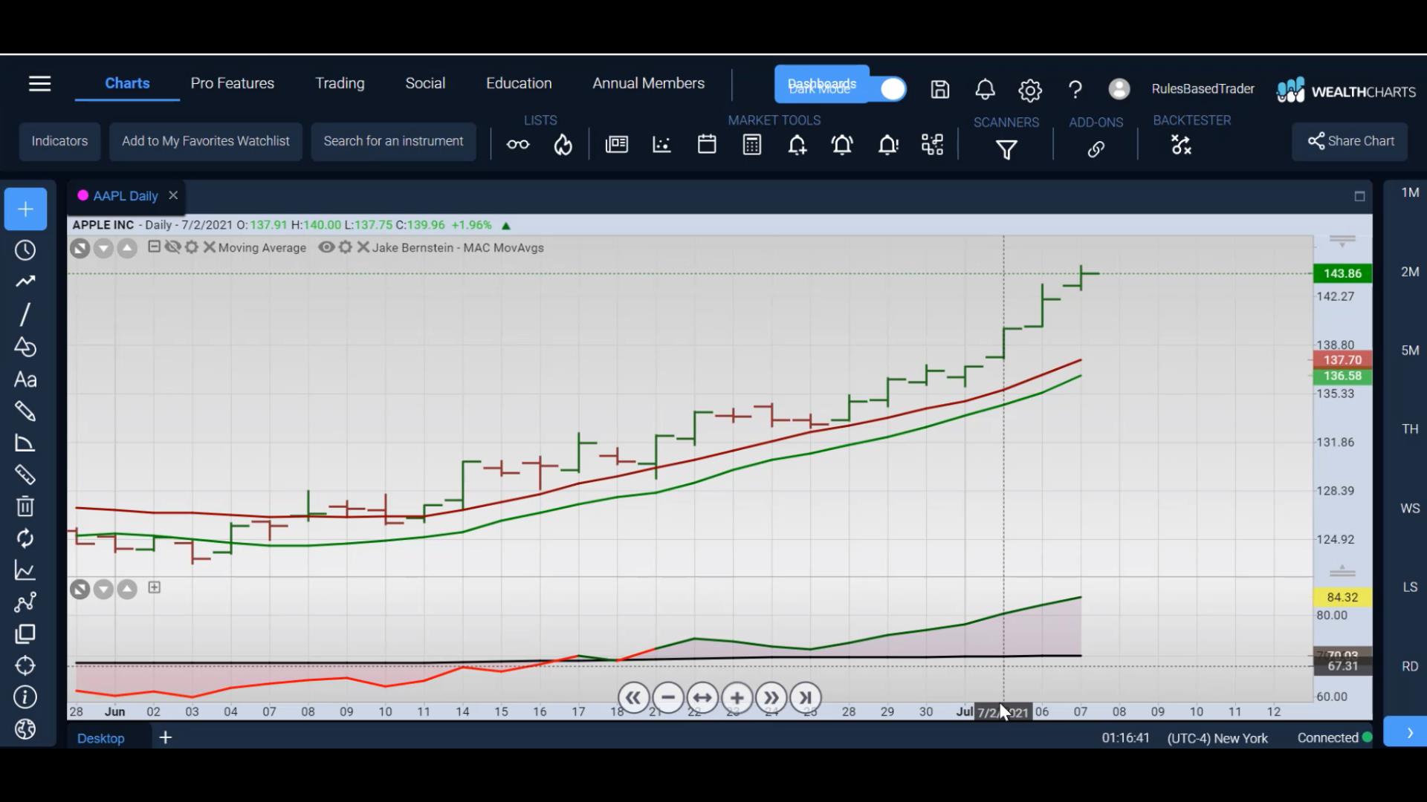1427x802 pixels.
Task: Open the hamburger main menu
Action: click(x=39, y=84)
